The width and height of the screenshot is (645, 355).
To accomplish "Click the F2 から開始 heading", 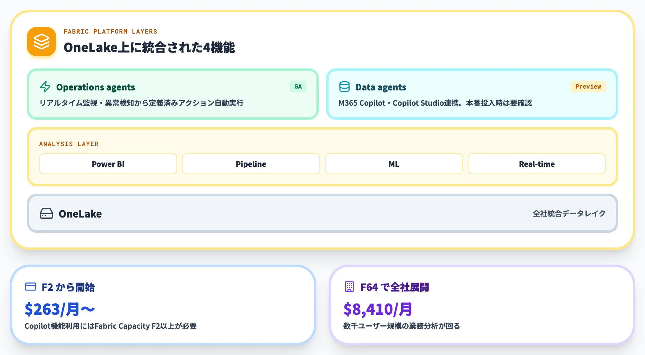I will pyautogui.click(x=68, y=287).
